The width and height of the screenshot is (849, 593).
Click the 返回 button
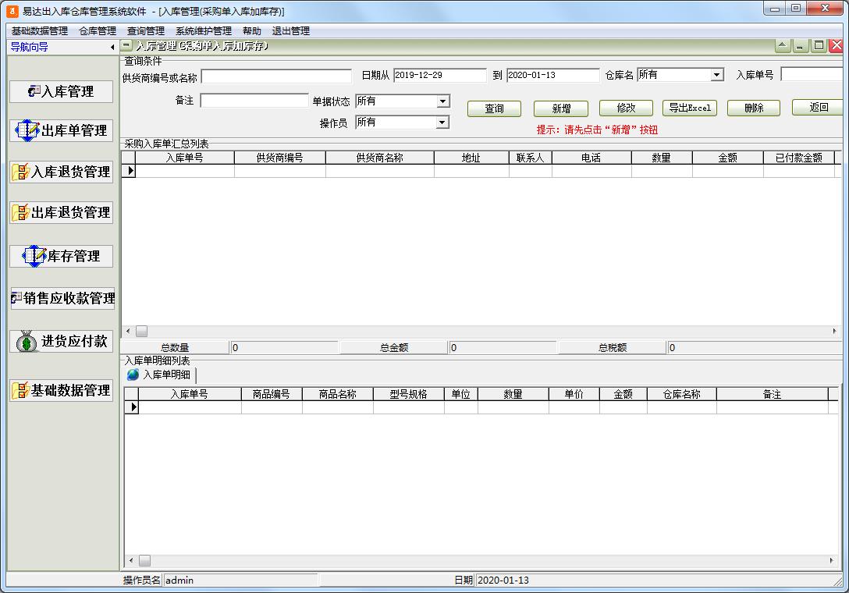819,107
